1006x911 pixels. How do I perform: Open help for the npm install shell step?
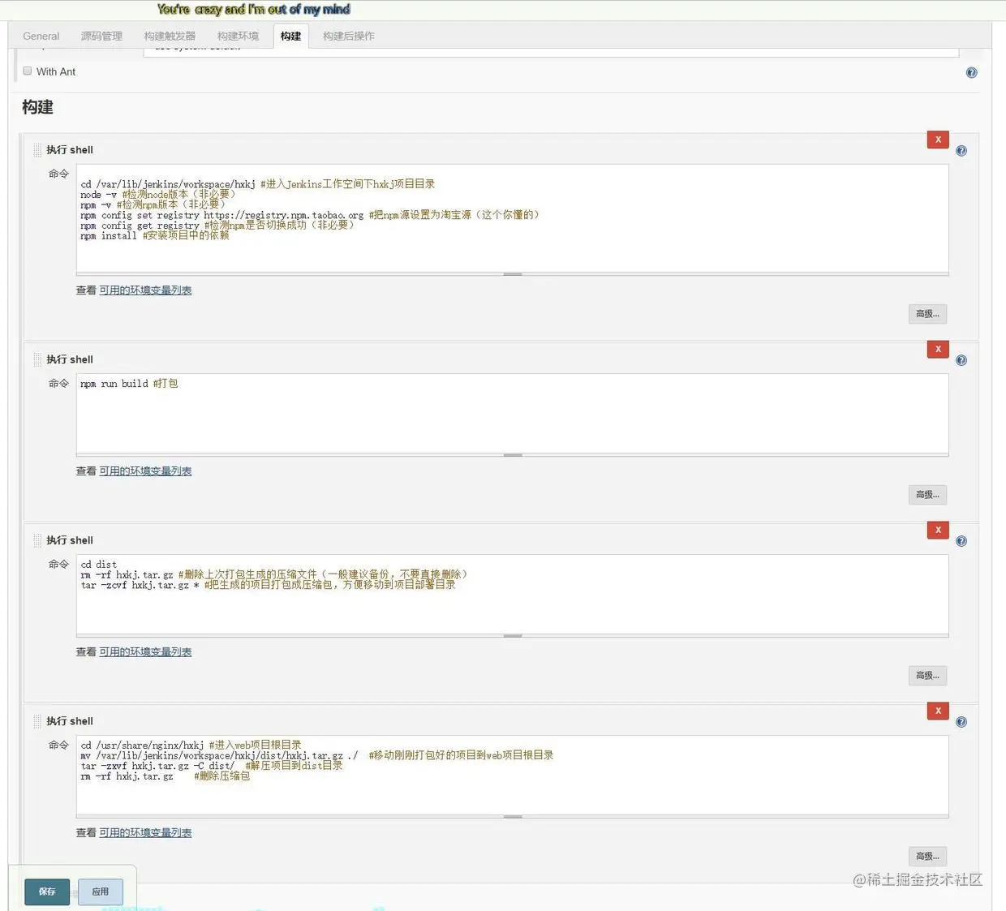[x=961, y=151]
